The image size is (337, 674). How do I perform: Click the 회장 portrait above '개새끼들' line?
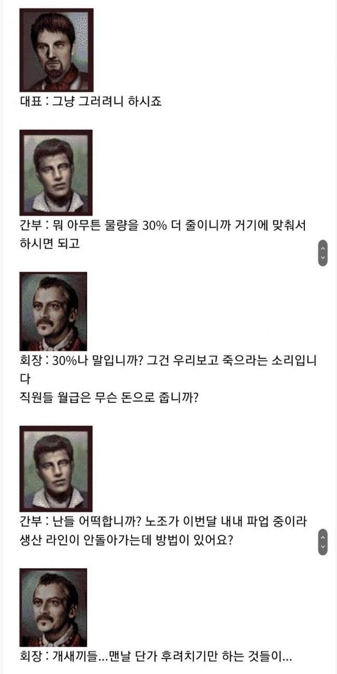click(x=53, y=608)
